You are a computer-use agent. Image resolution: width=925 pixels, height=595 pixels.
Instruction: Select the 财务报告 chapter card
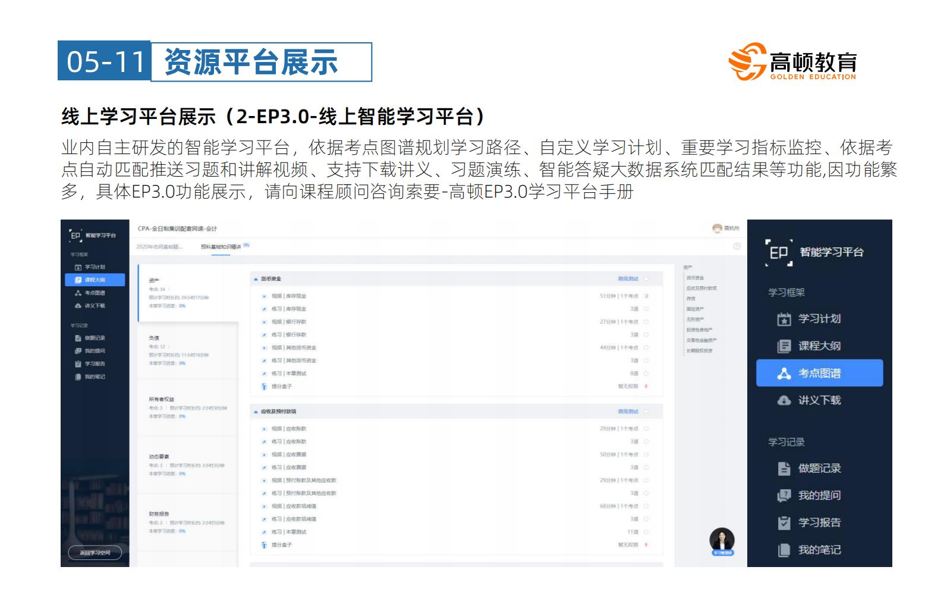pos(188,522)
